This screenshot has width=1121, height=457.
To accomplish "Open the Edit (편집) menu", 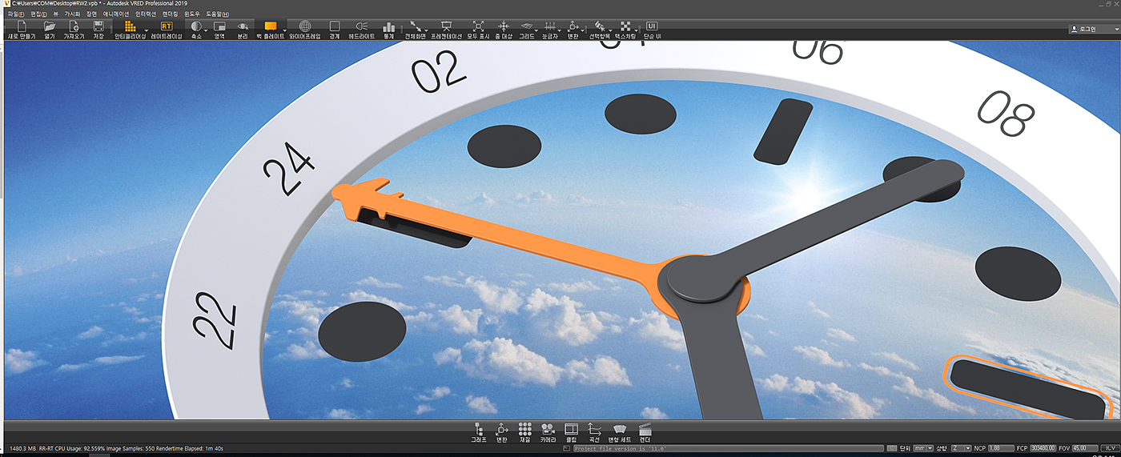I will (x=39, y=14).
